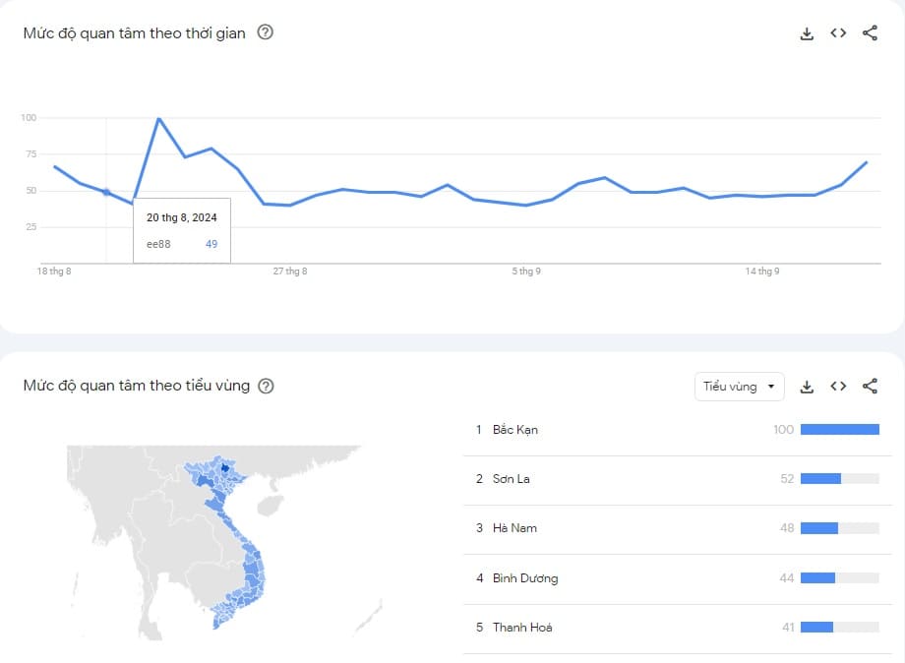Select Bắc Kạn in the region list
The width and height of the screenshot is (905, 663).
click(x=678, y=430)
